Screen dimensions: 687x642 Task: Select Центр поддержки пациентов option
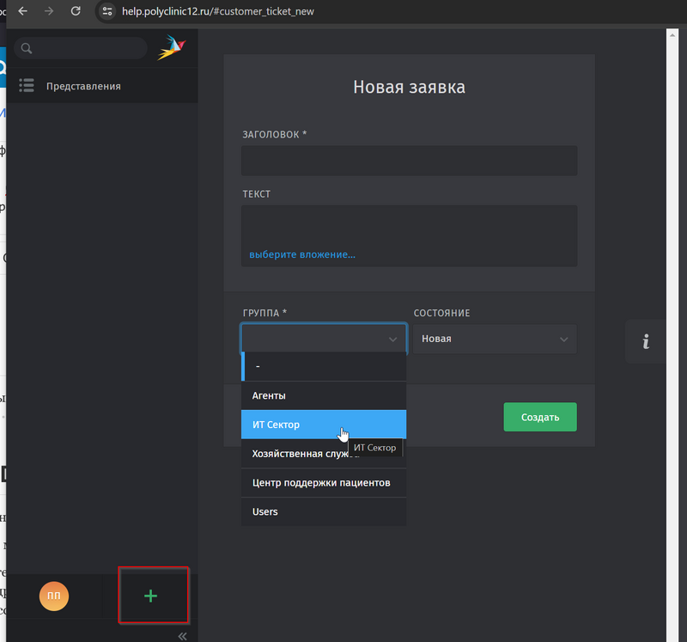click(x=324, y=483)
